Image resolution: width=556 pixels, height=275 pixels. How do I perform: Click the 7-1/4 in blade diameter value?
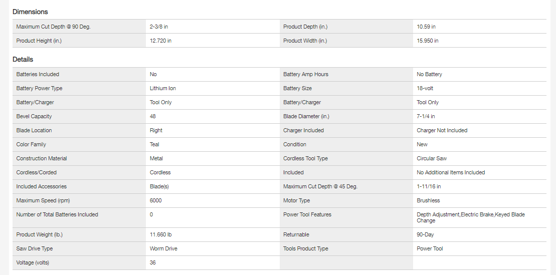point(426,116)
